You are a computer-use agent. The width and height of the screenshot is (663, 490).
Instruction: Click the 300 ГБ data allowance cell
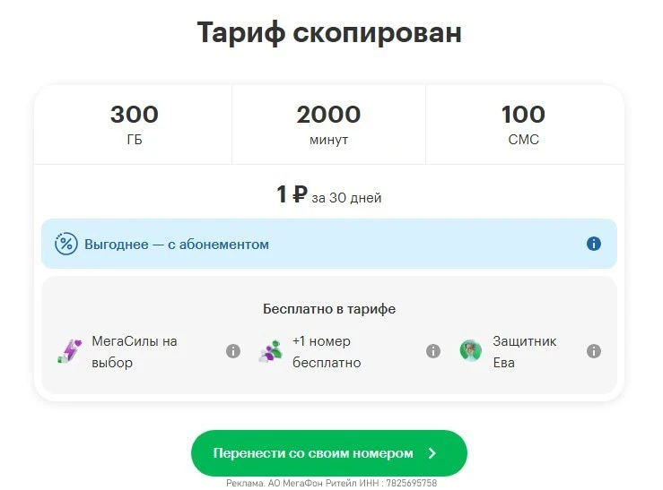click(x=134, y=125)
